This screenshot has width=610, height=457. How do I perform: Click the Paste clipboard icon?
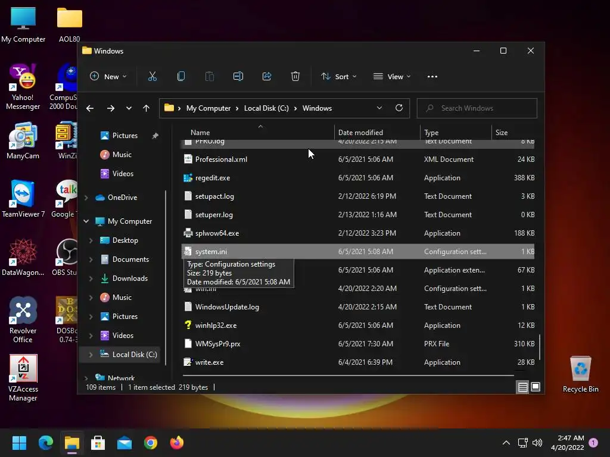pyautogui.click(x=210, y=77)
